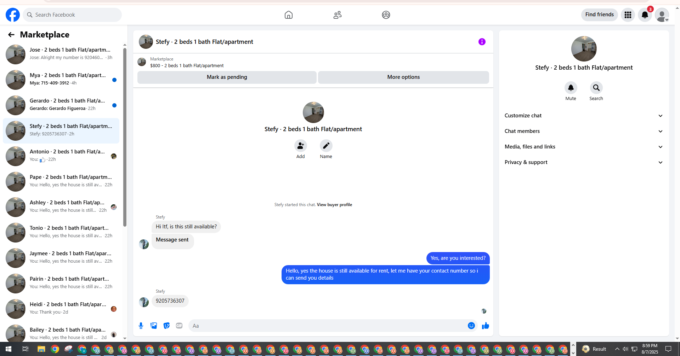Open the volume control in system tray
This screenshot has width=680, height=356.
pyautogui.click(x=625, y=349)
